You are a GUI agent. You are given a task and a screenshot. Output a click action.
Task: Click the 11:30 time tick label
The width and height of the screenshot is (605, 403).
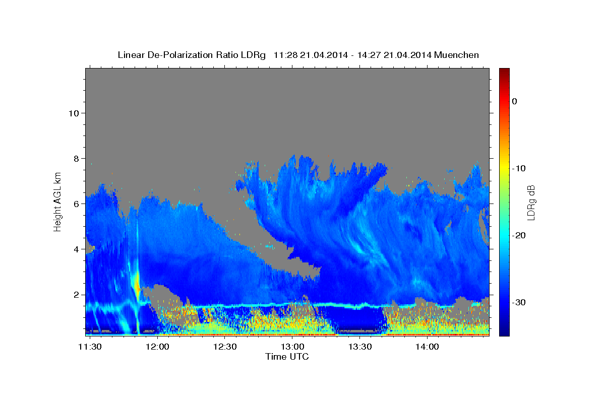[x=91, y=347]
